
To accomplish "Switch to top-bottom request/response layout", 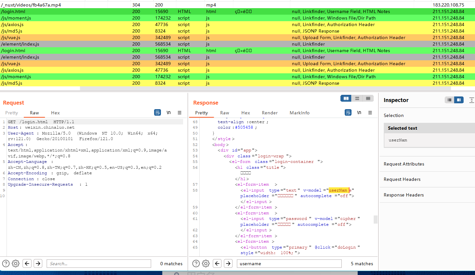I will pos(357,98).
